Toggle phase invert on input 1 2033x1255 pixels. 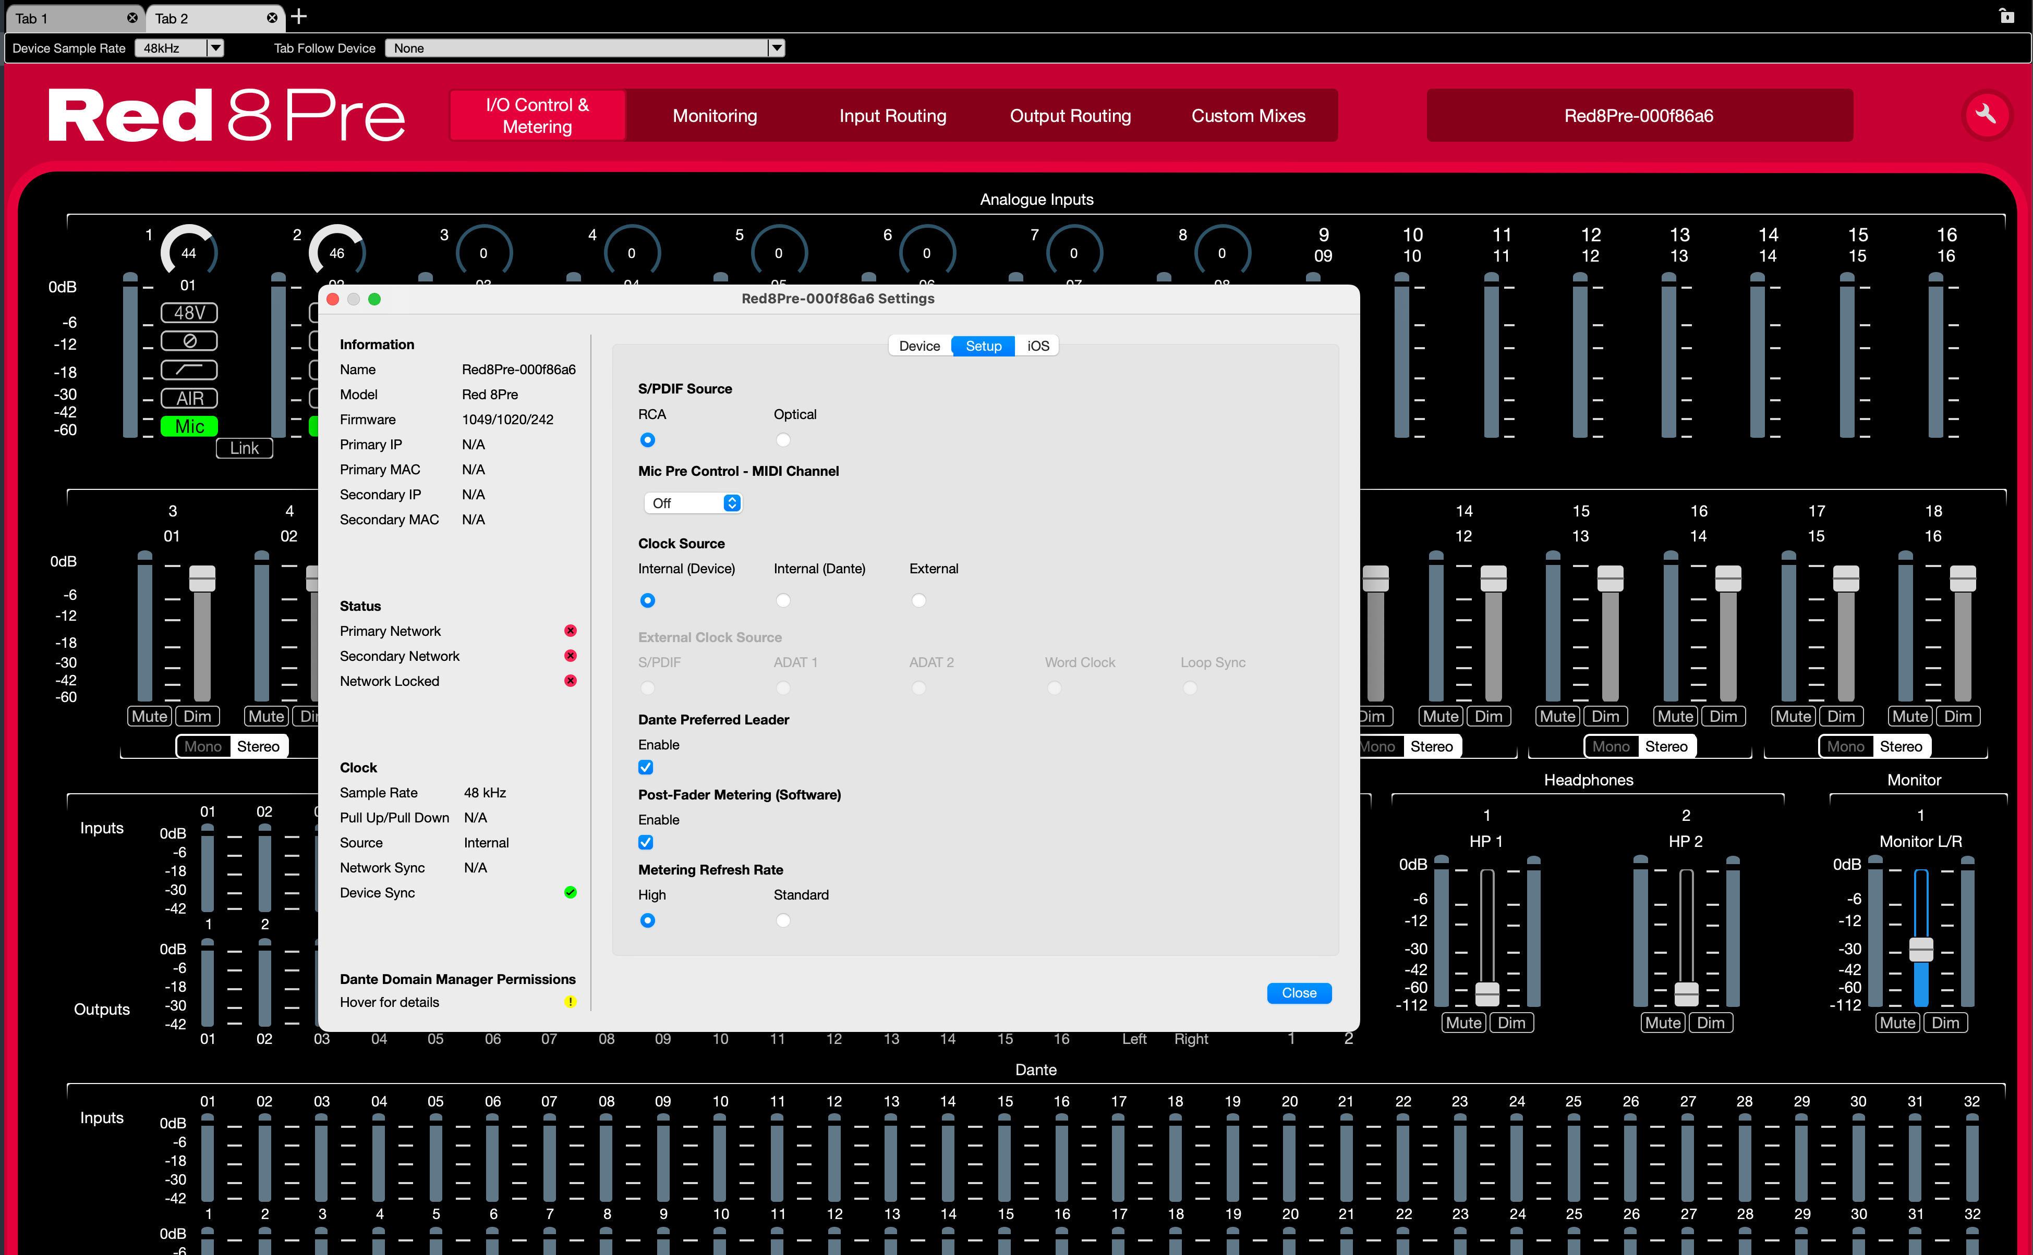pos(189,341)
